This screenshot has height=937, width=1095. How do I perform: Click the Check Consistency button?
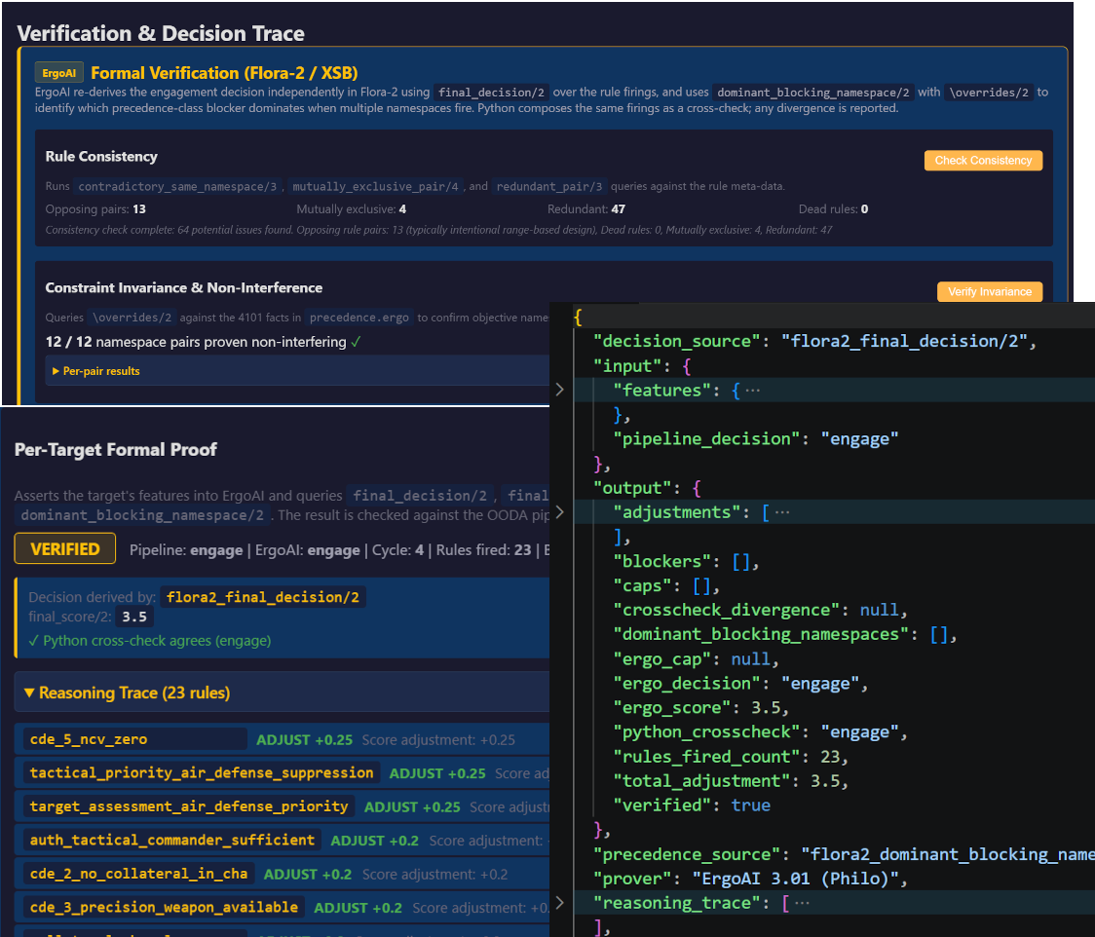[x=983, y=161]
